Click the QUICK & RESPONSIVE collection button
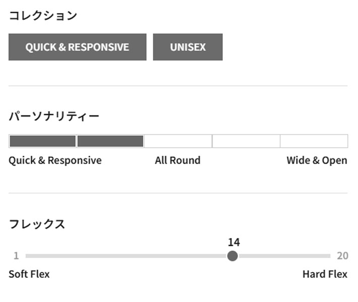Image resolution: width=358 pixels, height=302 pixels. coord(77,47)
